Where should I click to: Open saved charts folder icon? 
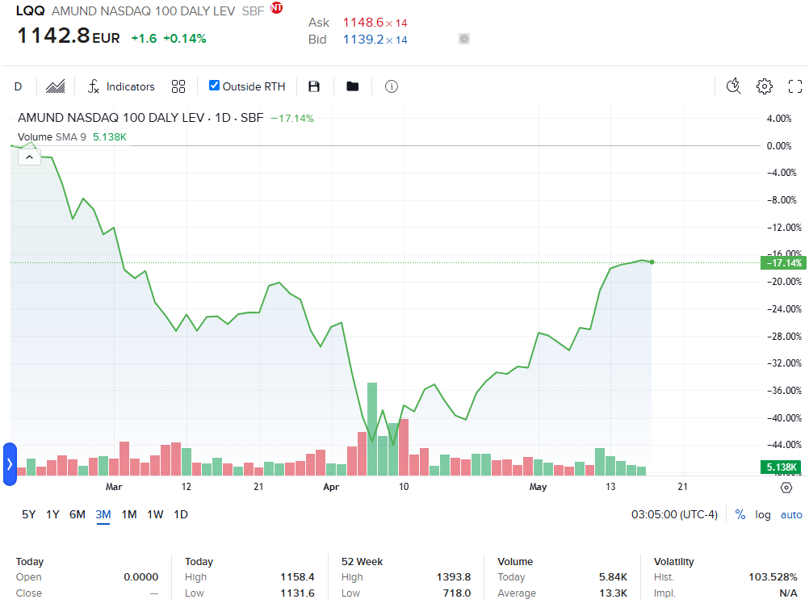[352, 86]
